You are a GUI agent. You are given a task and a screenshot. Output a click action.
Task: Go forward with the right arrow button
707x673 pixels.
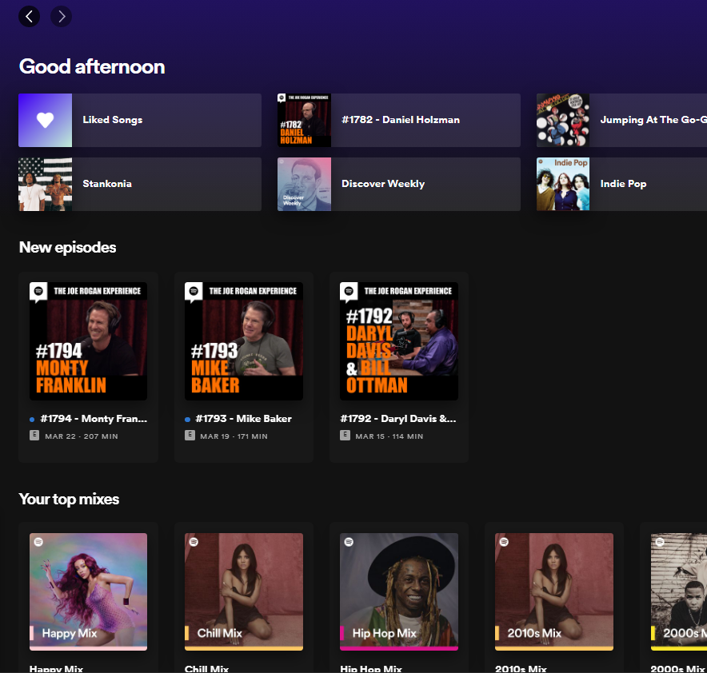point(62,17)
